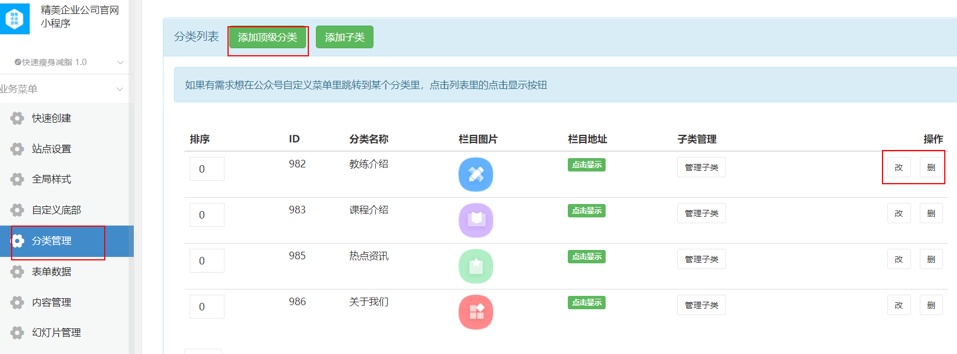This screenshot has height=354, width=957.
Task: Edit 教练介绍 using the 改 button
Action: pos(898,167)
